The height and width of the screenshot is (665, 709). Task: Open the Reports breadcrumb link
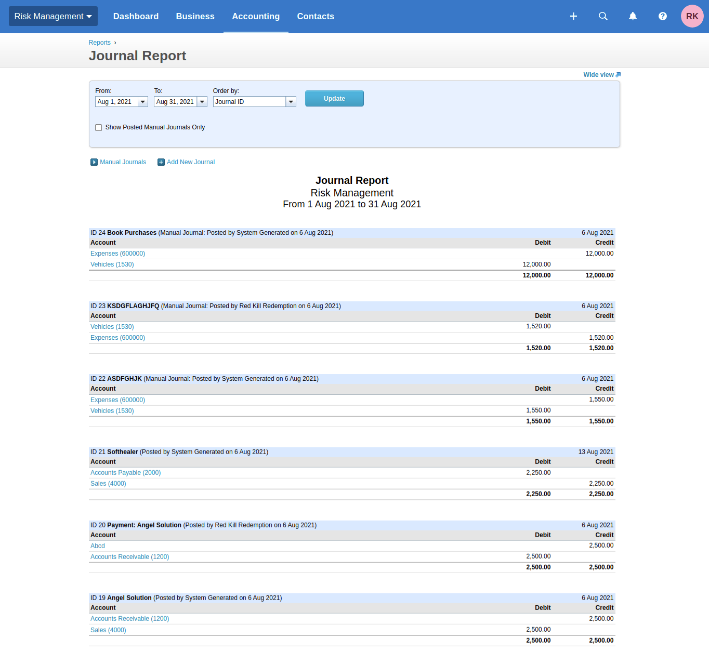(100, 42)
